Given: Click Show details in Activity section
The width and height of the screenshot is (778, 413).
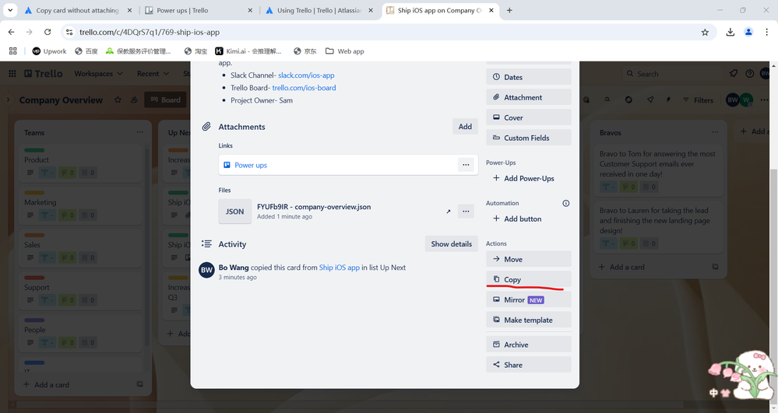Looking at the screenshot, I should (451, 244).
